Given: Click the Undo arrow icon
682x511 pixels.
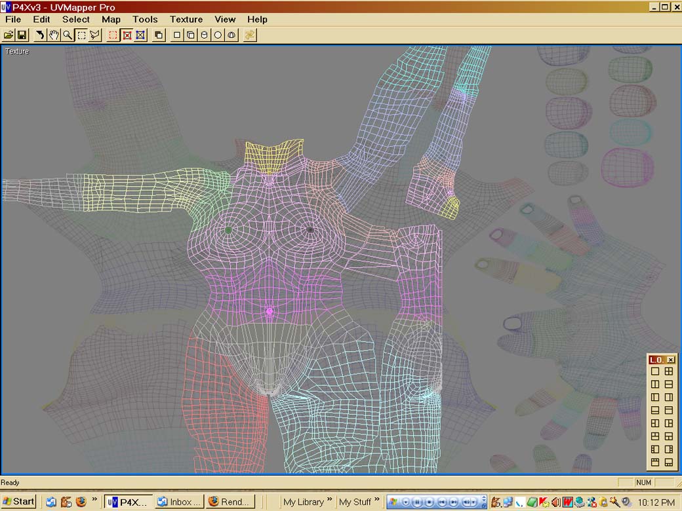Looking at the screenshot, I should point(40,35).
